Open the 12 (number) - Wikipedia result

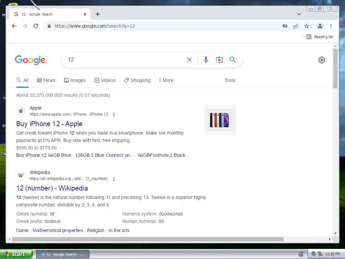(52, 188)
